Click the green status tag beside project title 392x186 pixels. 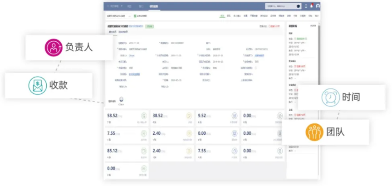click(x=149, y=27)
